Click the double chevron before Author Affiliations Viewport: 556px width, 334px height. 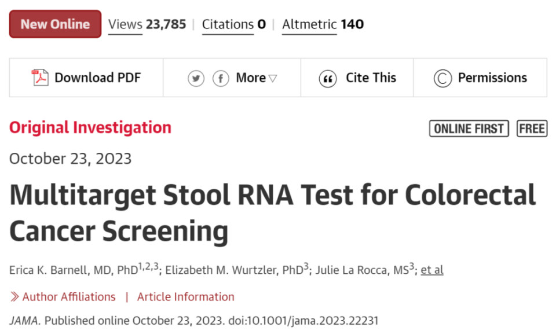click(15, 297)
